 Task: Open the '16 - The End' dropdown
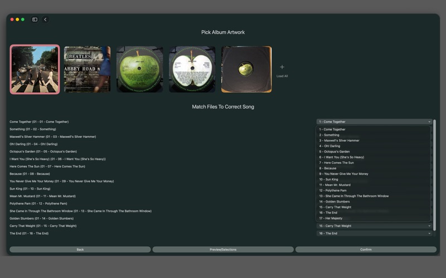pos(374,233)
